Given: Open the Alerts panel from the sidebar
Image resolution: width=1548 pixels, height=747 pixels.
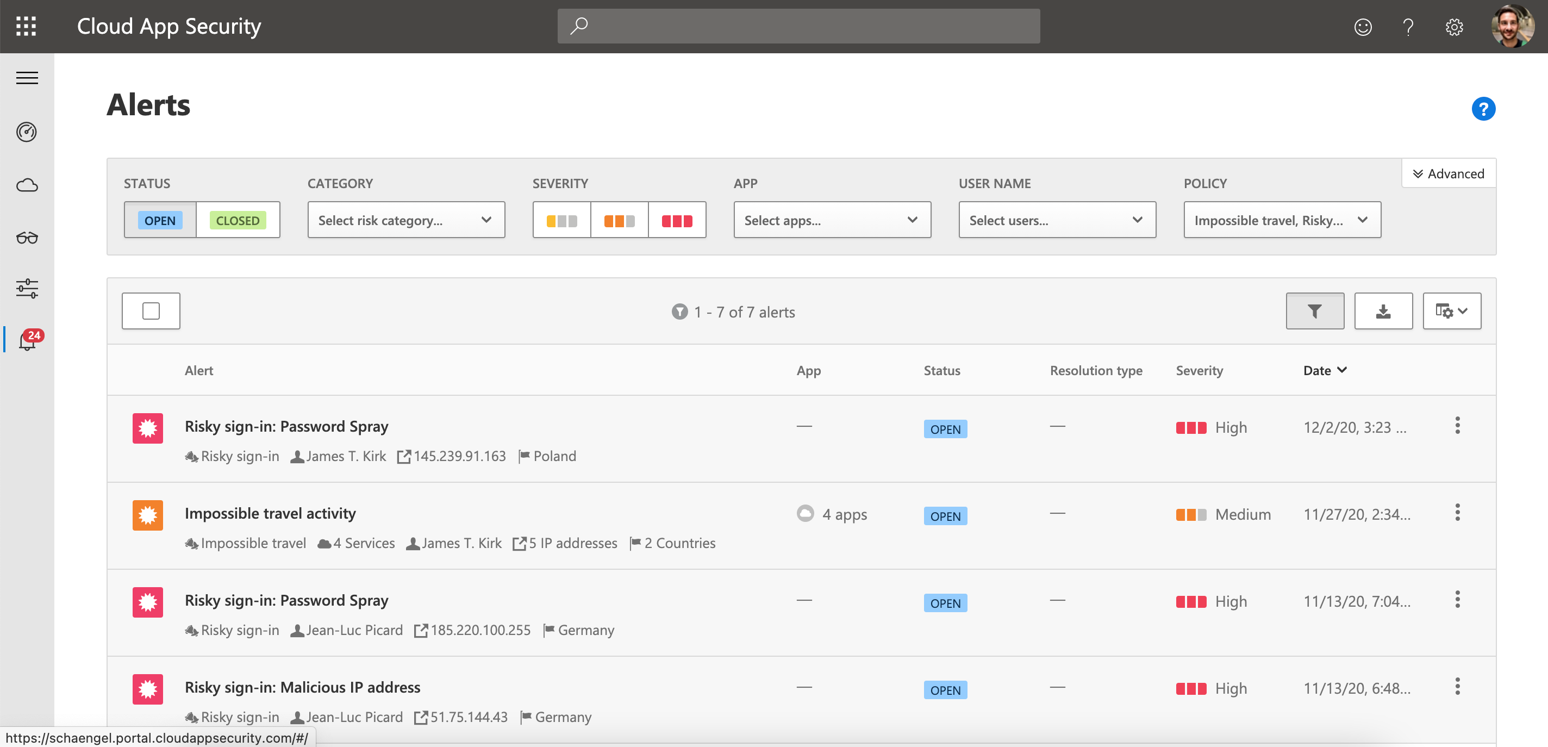Looking at the screenshot, I should coord(27,341).
